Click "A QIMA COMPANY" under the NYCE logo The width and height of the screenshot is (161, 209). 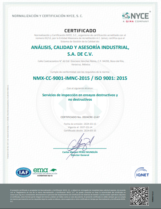(x=136, y=22)
